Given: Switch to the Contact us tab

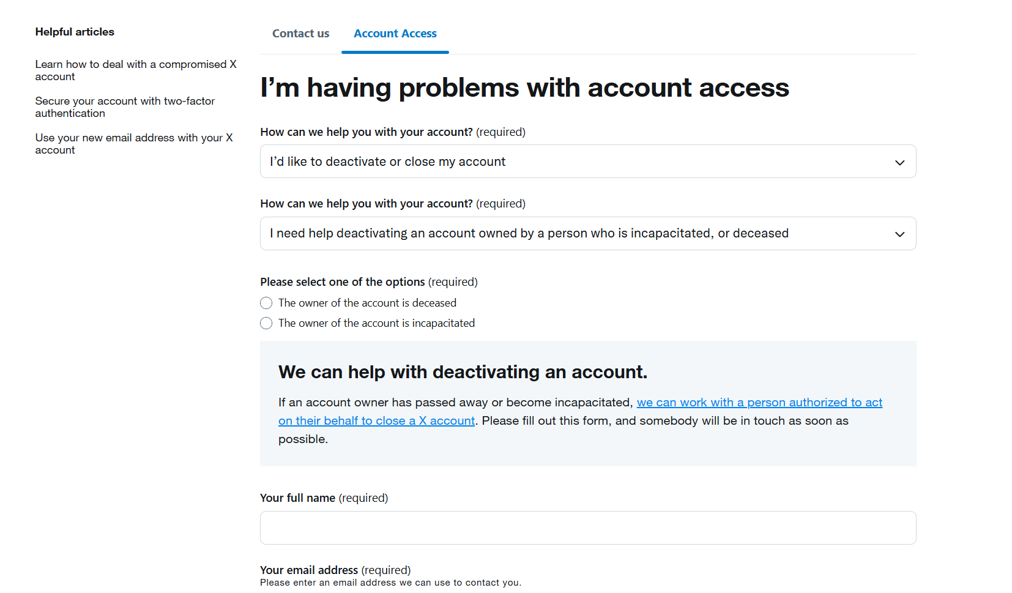Looking at the screenshot, I should 300,34.
